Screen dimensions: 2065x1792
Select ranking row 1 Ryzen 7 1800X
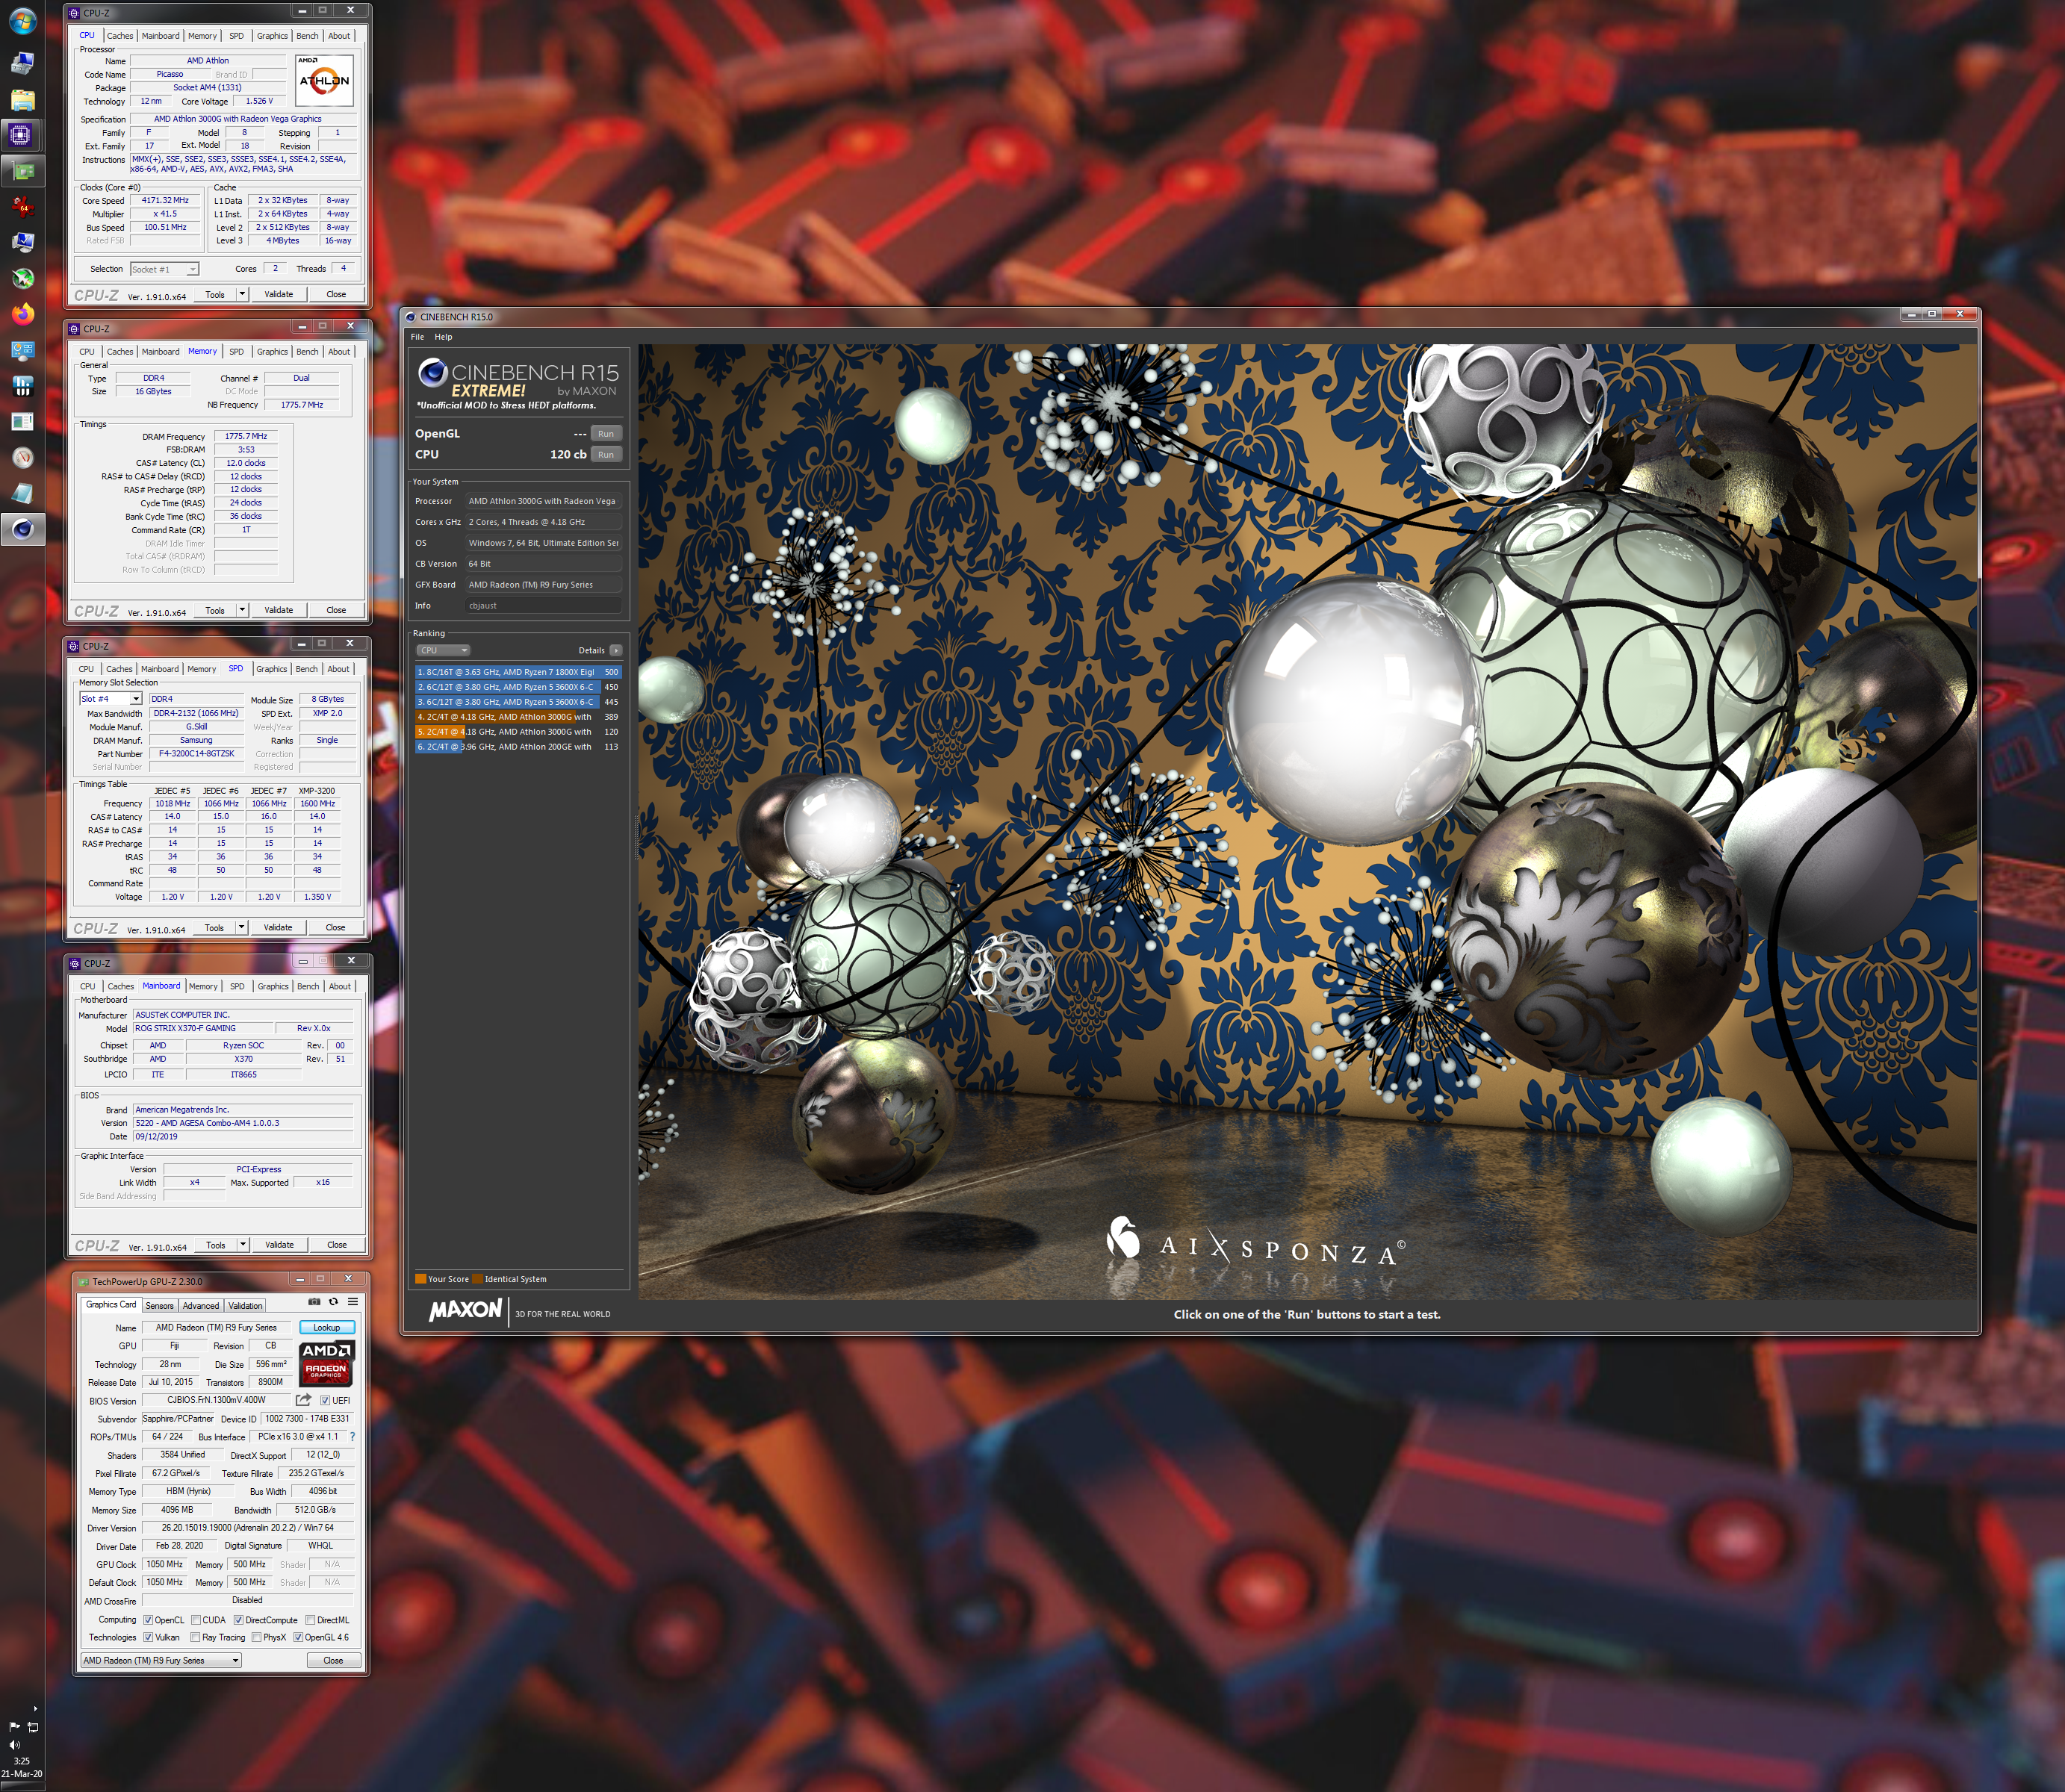tap(518, 672)
